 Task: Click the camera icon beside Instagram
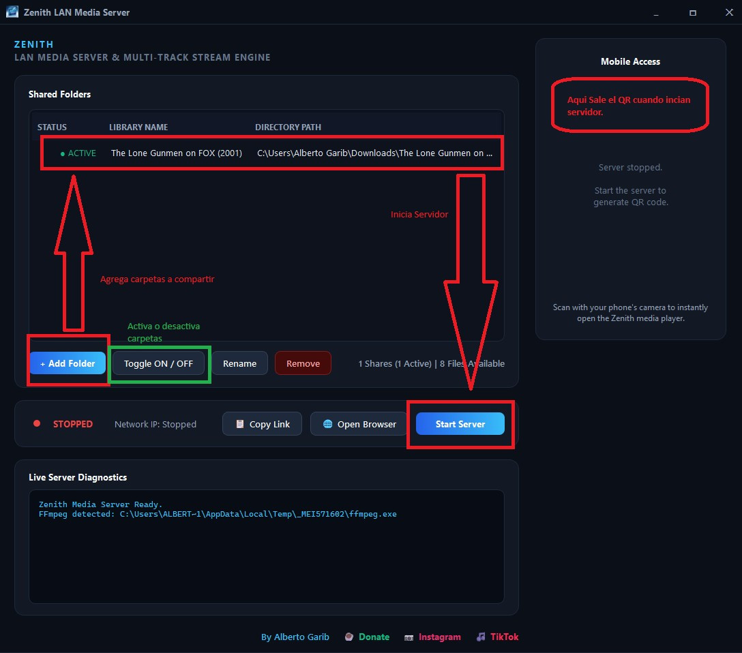(409, 638)
